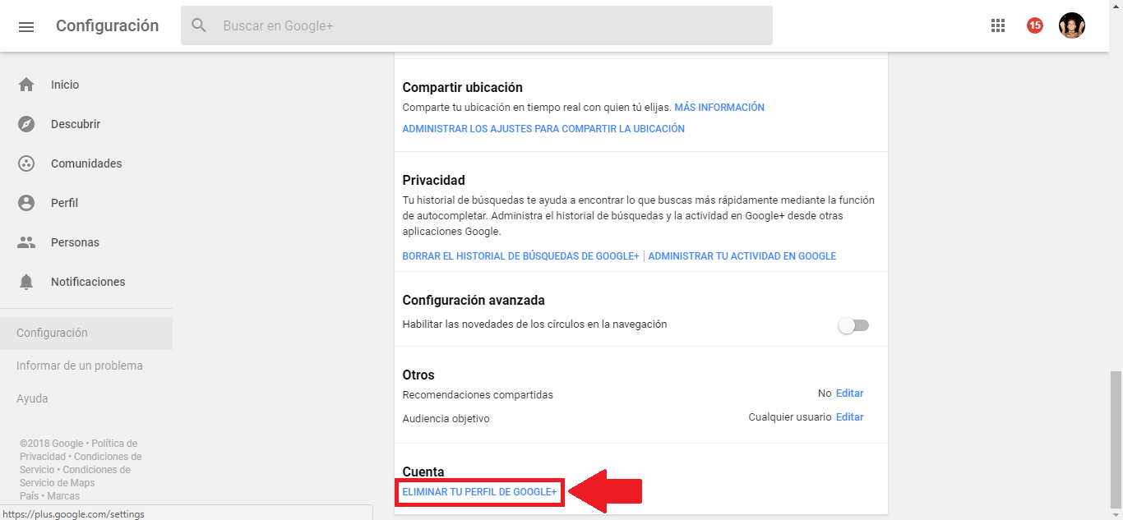Open Personas in sidebar
Screen dimensions: 1123x520
(75, 242)
